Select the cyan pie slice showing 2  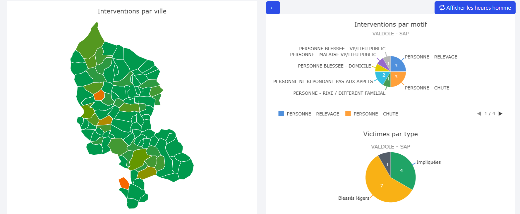click(x=382, y=77)
